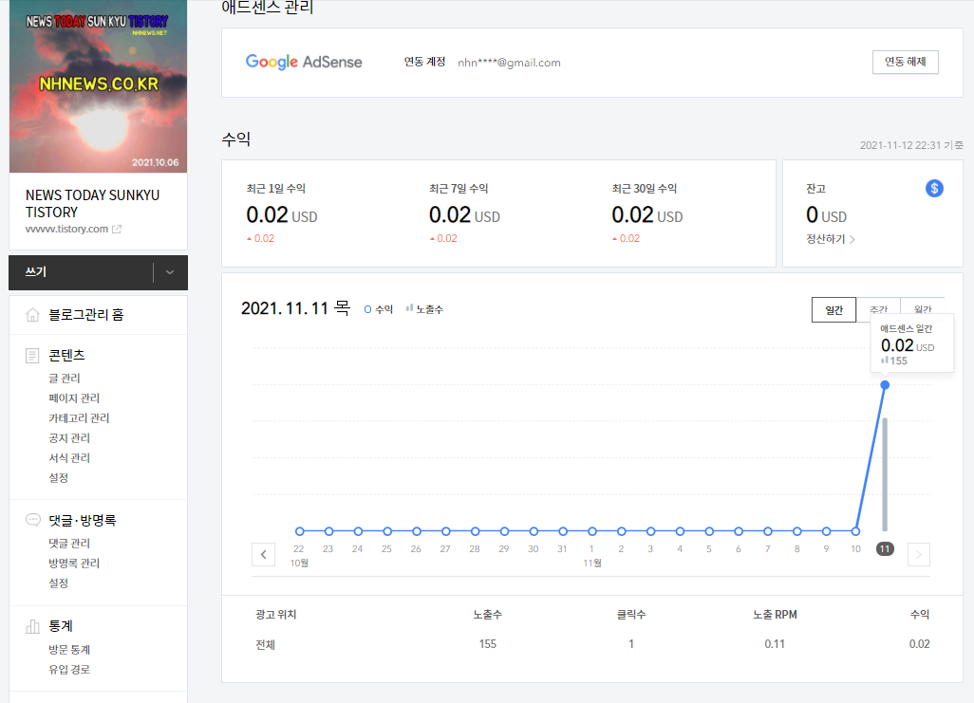This screenshot has height=703, width=974.
Task: Click the 댓글·방명록 speech bubble icon
Action: click(32, 520)
